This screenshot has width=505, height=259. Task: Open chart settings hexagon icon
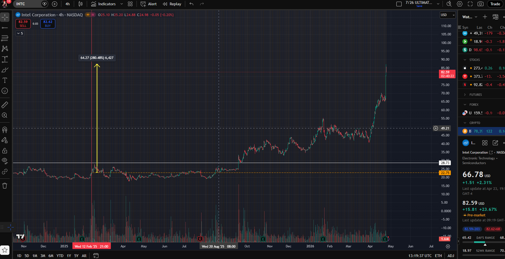coord(460,4)
